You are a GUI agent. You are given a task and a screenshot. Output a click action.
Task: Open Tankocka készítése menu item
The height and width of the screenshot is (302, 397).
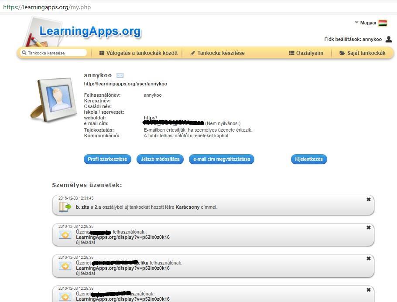(x=218, y=53)
